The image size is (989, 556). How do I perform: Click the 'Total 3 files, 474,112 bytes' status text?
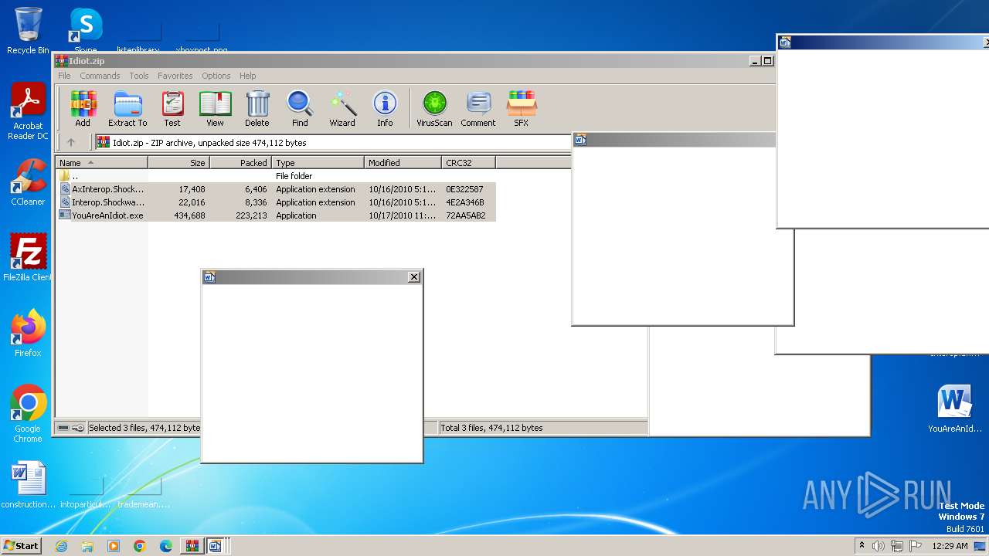[x=491, y=428]
